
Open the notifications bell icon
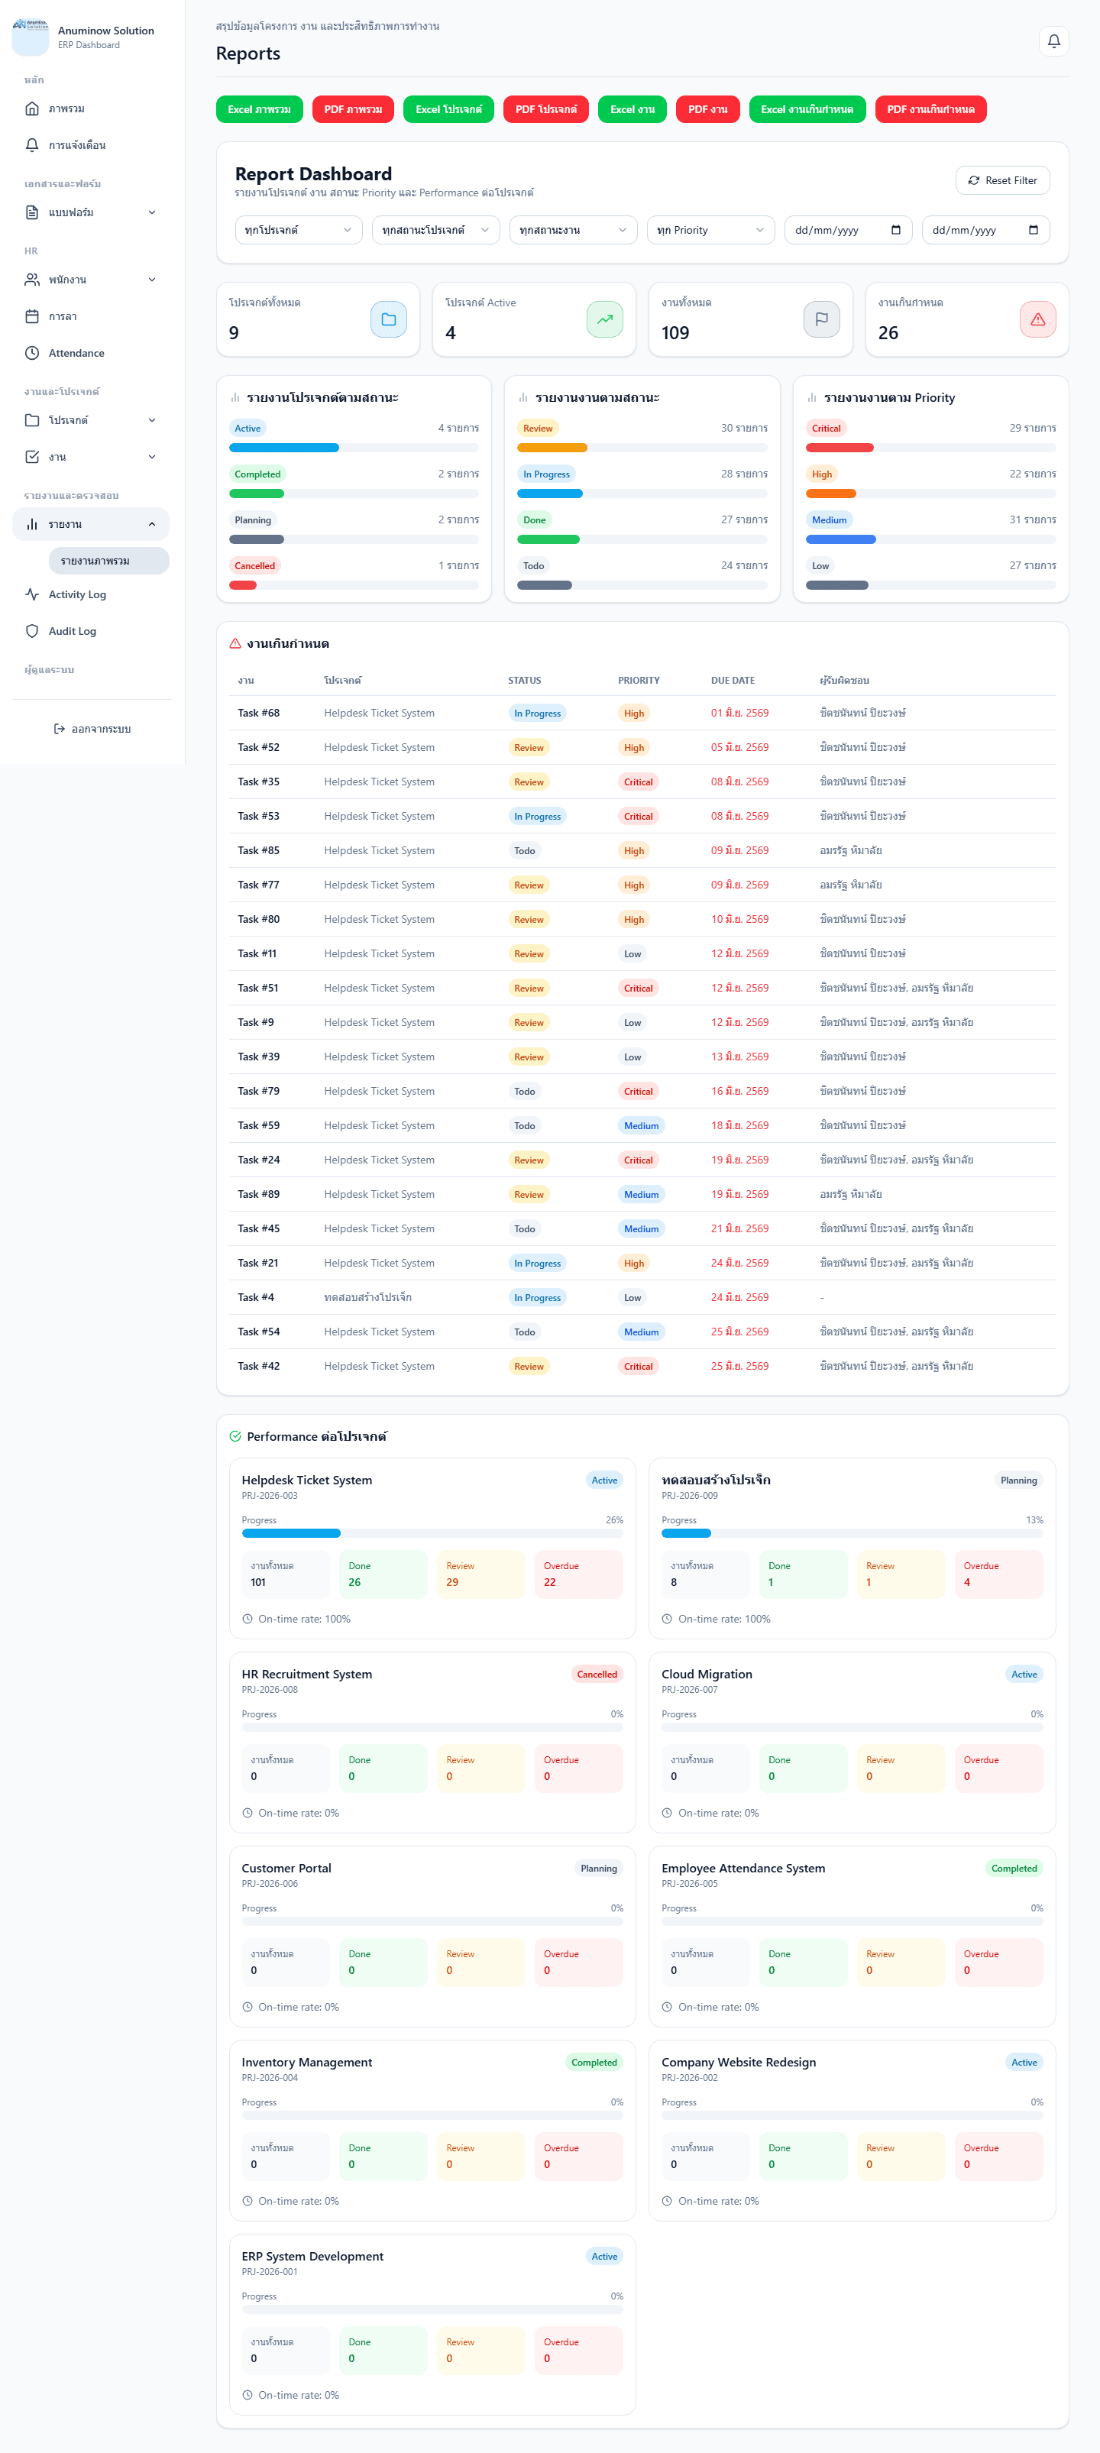[x=1053, y=41]
